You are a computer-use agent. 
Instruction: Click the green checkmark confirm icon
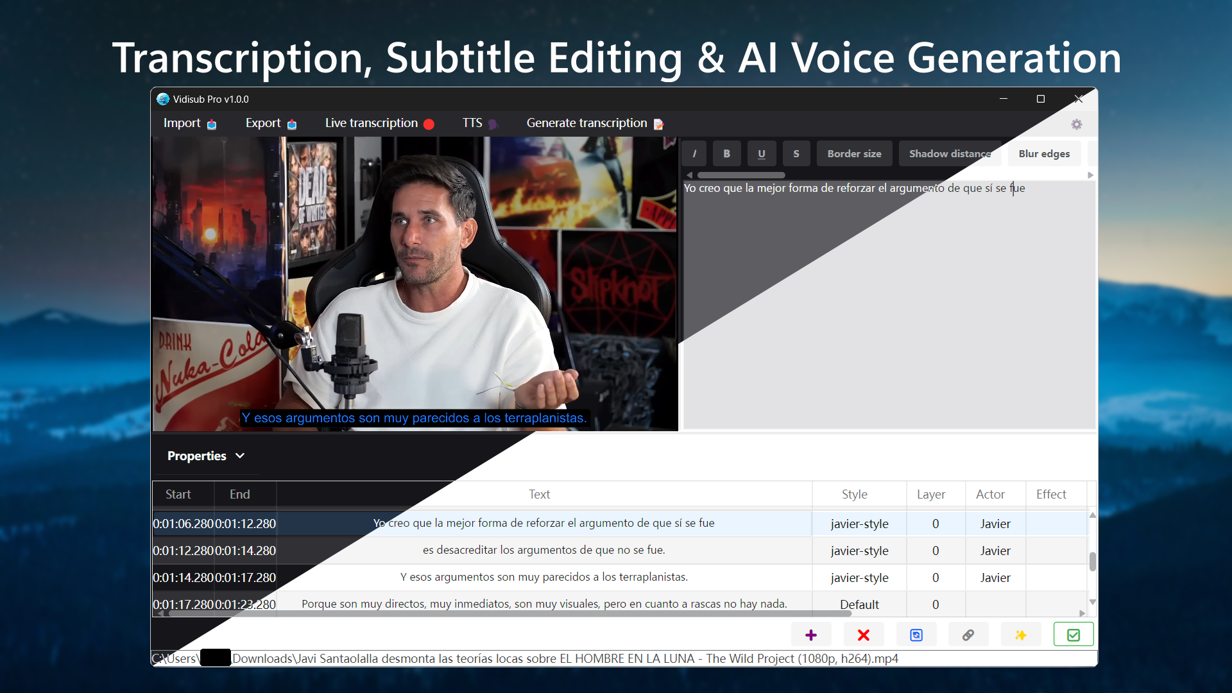(1073, 634)
